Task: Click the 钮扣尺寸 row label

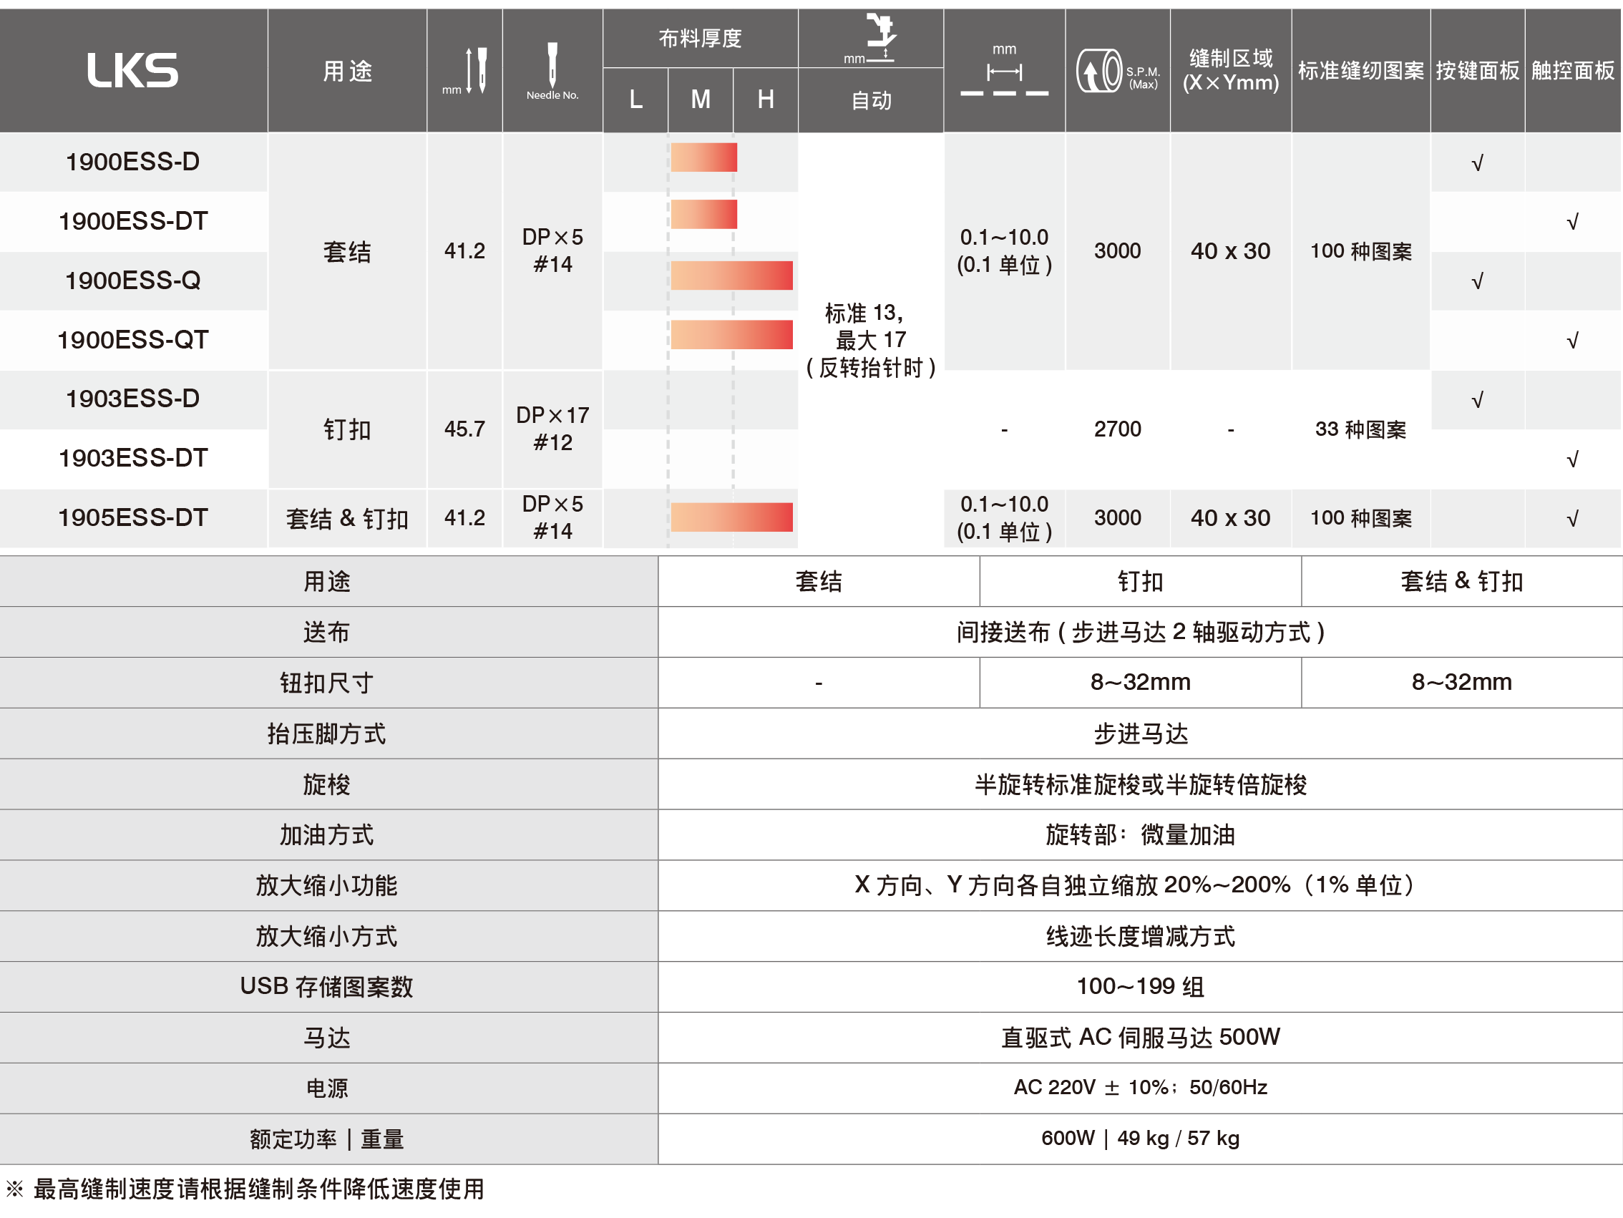Action: pyautogui.click(x=326, y=683)
